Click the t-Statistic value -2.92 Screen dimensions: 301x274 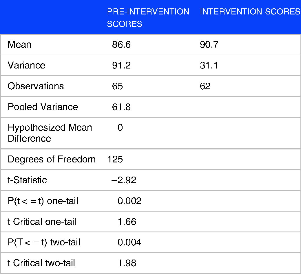pyautogui.click(x=124, y=180)
